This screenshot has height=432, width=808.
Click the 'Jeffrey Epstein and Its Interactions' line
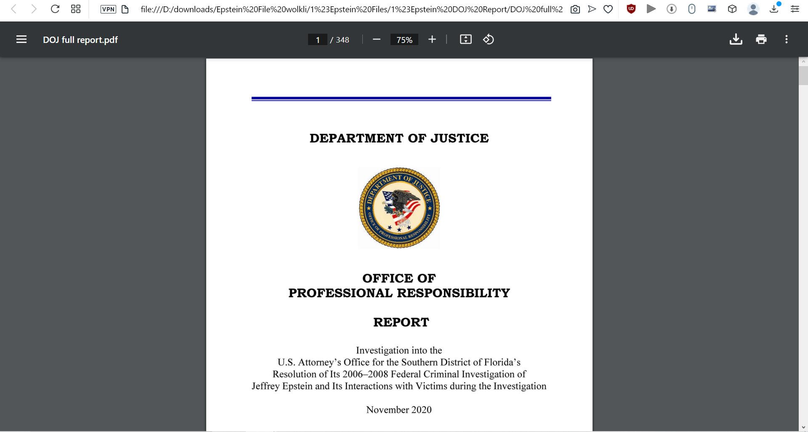tap(399, 387)
